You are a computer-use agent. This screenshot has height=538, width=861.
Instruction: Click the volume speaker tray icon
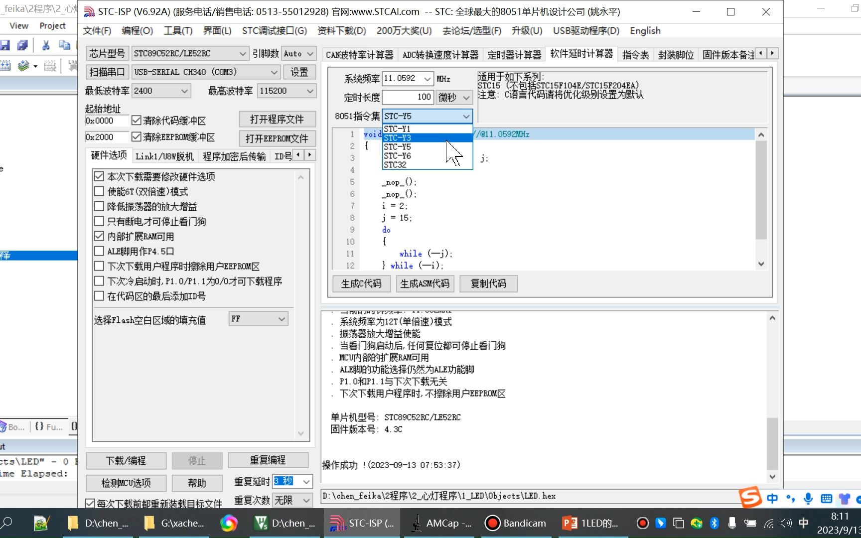pyautogui.click(x=786, y=523)
